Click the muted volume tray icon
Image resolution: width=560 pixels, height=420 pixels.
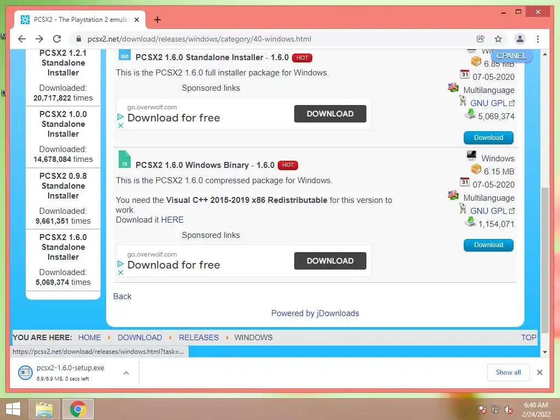(508, 410)
